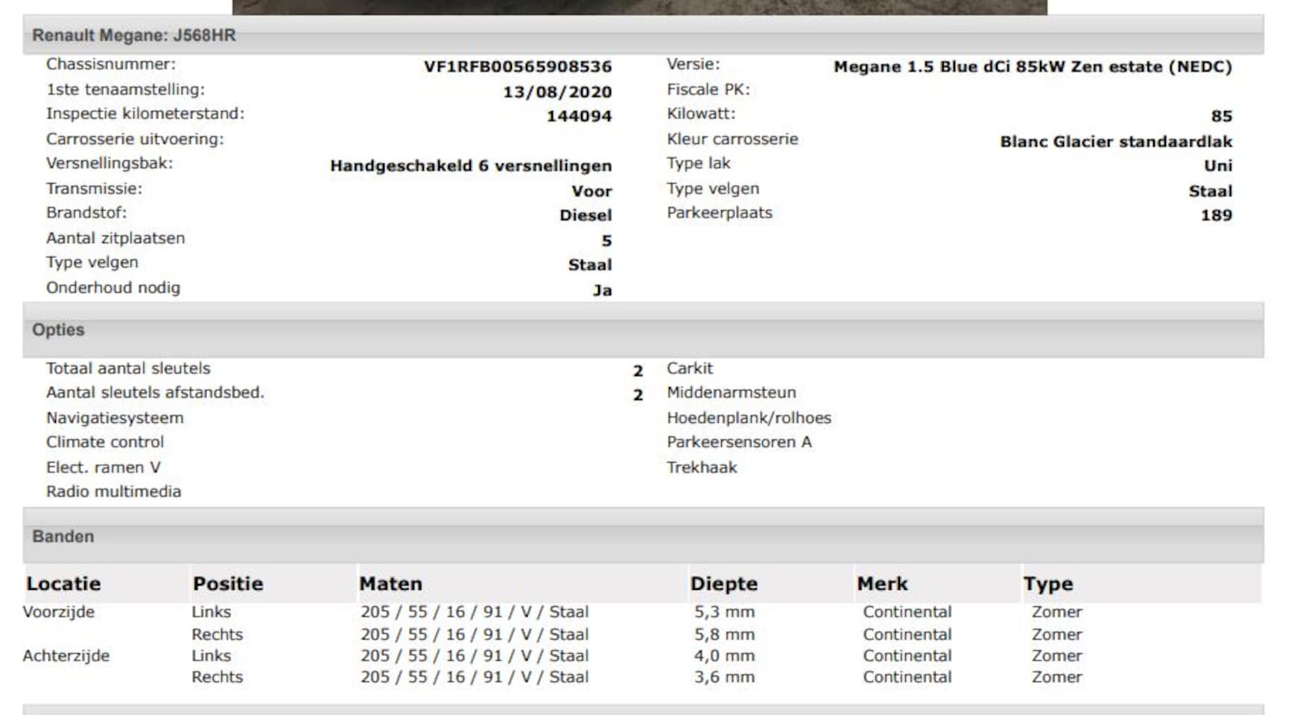1297x715 pixels.
Task: Select the 4,0 mm tread depth
Action: pyautogui.click(x=724, y=656)
